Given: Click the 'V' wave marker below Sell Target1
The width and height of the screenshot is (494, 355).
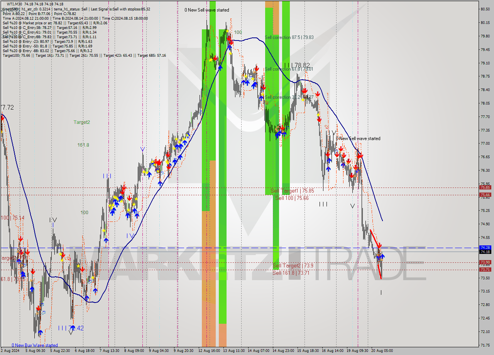Looking at the screenshot, I should tap(352, 206).
